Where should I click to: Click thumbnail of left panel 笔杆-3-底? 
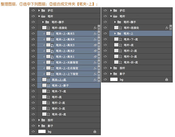pyautogui.click(x=44, y=108)
